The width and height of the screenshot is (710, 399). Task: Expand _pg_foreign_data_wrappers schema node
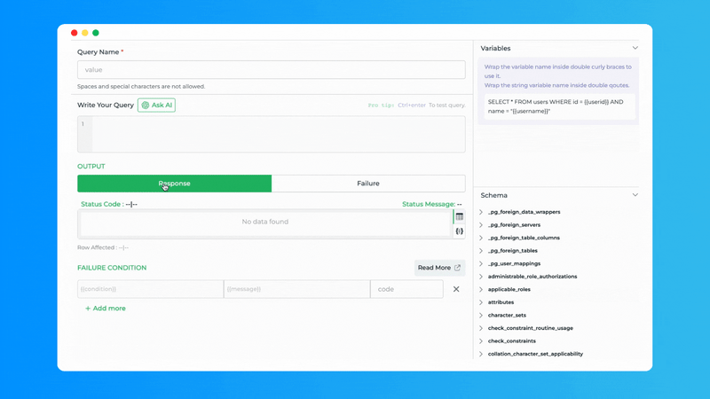coord(481,212)
